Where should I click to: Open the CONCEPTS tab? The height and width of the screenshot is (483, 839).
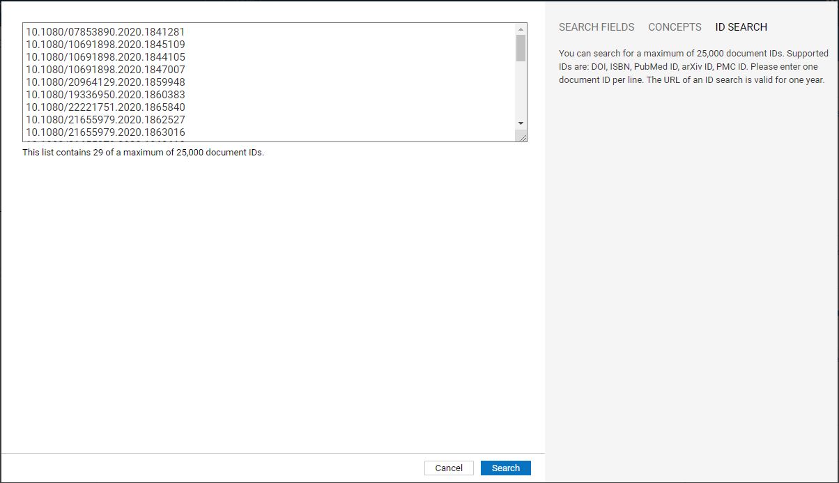[x=675, y=27]
